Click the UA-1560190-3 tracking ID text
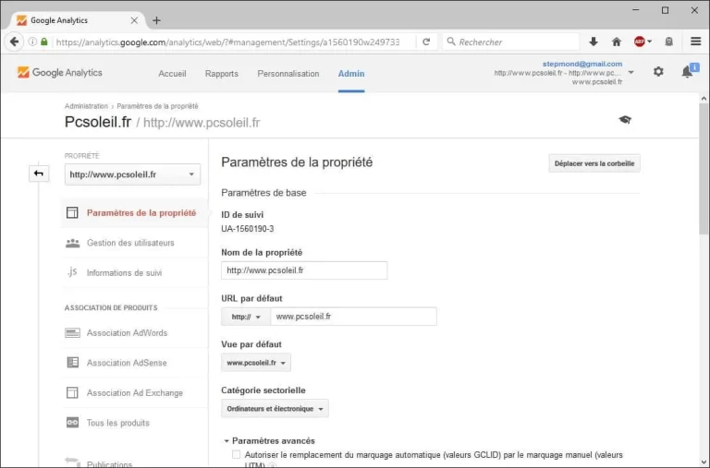 pos(247,229)
